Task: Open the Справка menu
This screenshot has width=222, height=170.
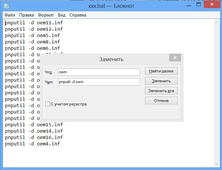Action: click(78, 15)
